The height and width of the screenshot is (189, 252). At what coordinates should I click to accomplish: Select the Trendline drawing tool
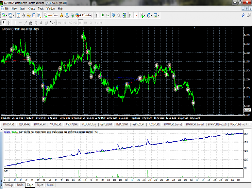point(25,23)
